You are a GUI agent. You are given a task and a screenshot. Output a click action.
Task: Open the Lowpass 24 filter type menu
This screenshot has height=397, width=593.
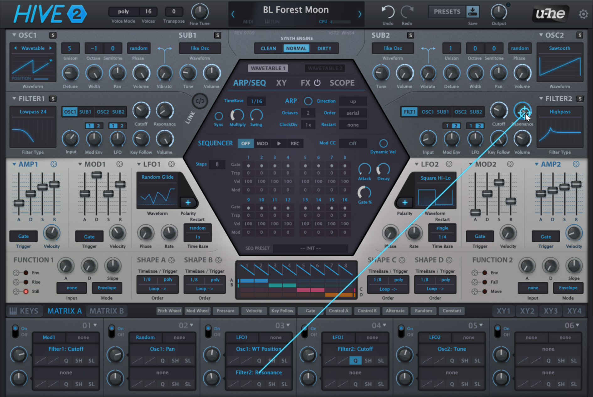pos(33,112)
